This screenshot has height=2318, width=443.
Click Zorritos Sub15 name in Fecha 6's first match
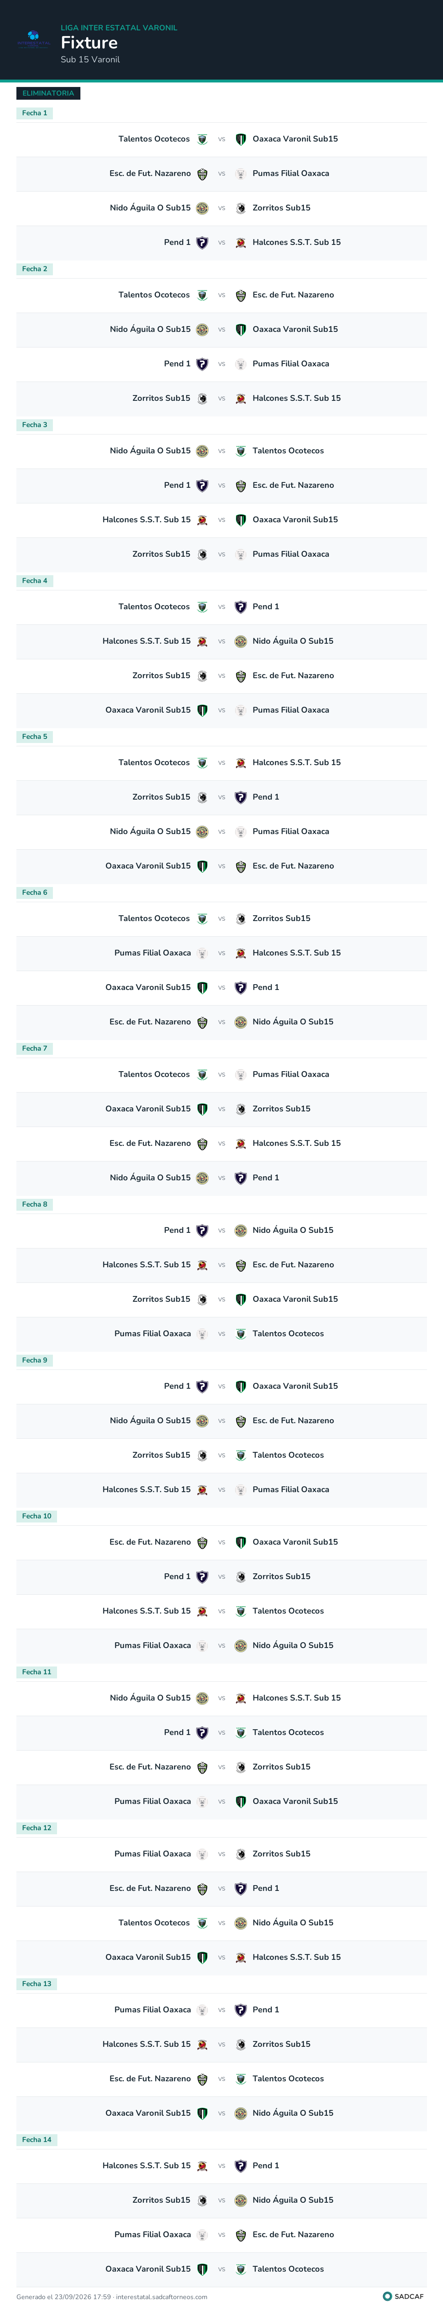(281, 919)
